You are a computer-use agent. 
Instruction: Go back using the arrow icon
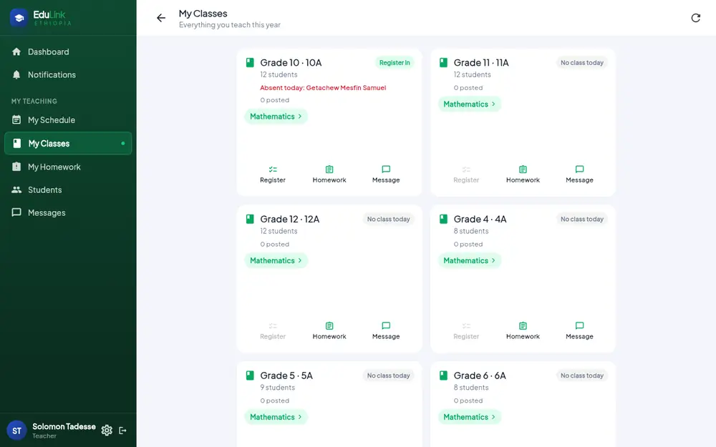pyautogui.click(x=161, y=18)
